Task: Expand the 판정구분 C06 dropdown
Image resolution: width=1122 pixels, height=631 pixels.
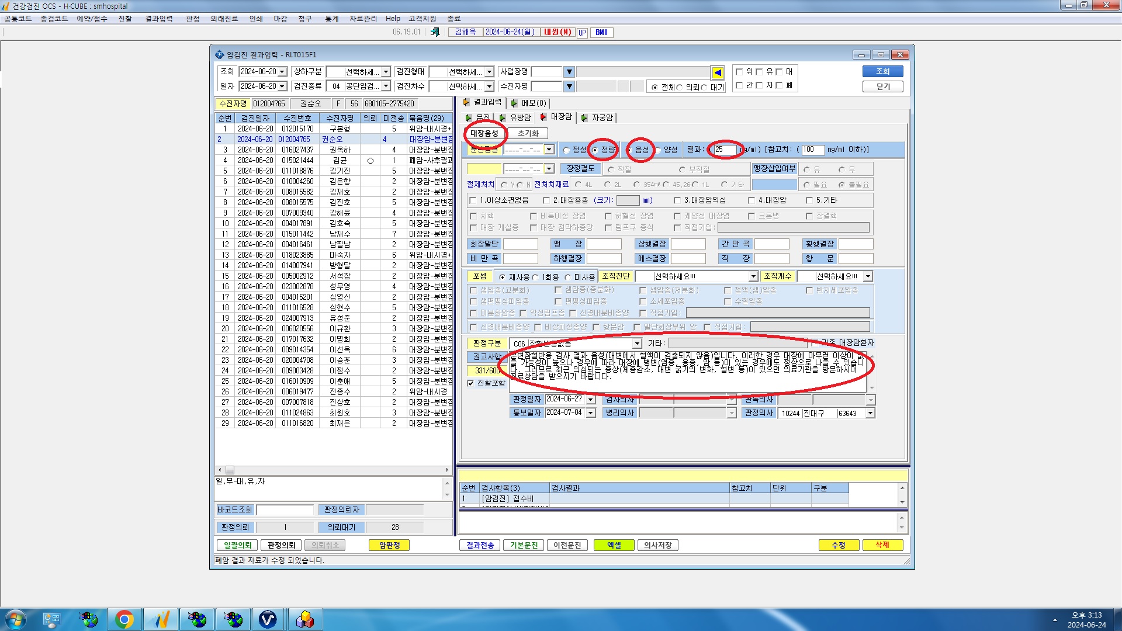Action: (x=637, y=344)
